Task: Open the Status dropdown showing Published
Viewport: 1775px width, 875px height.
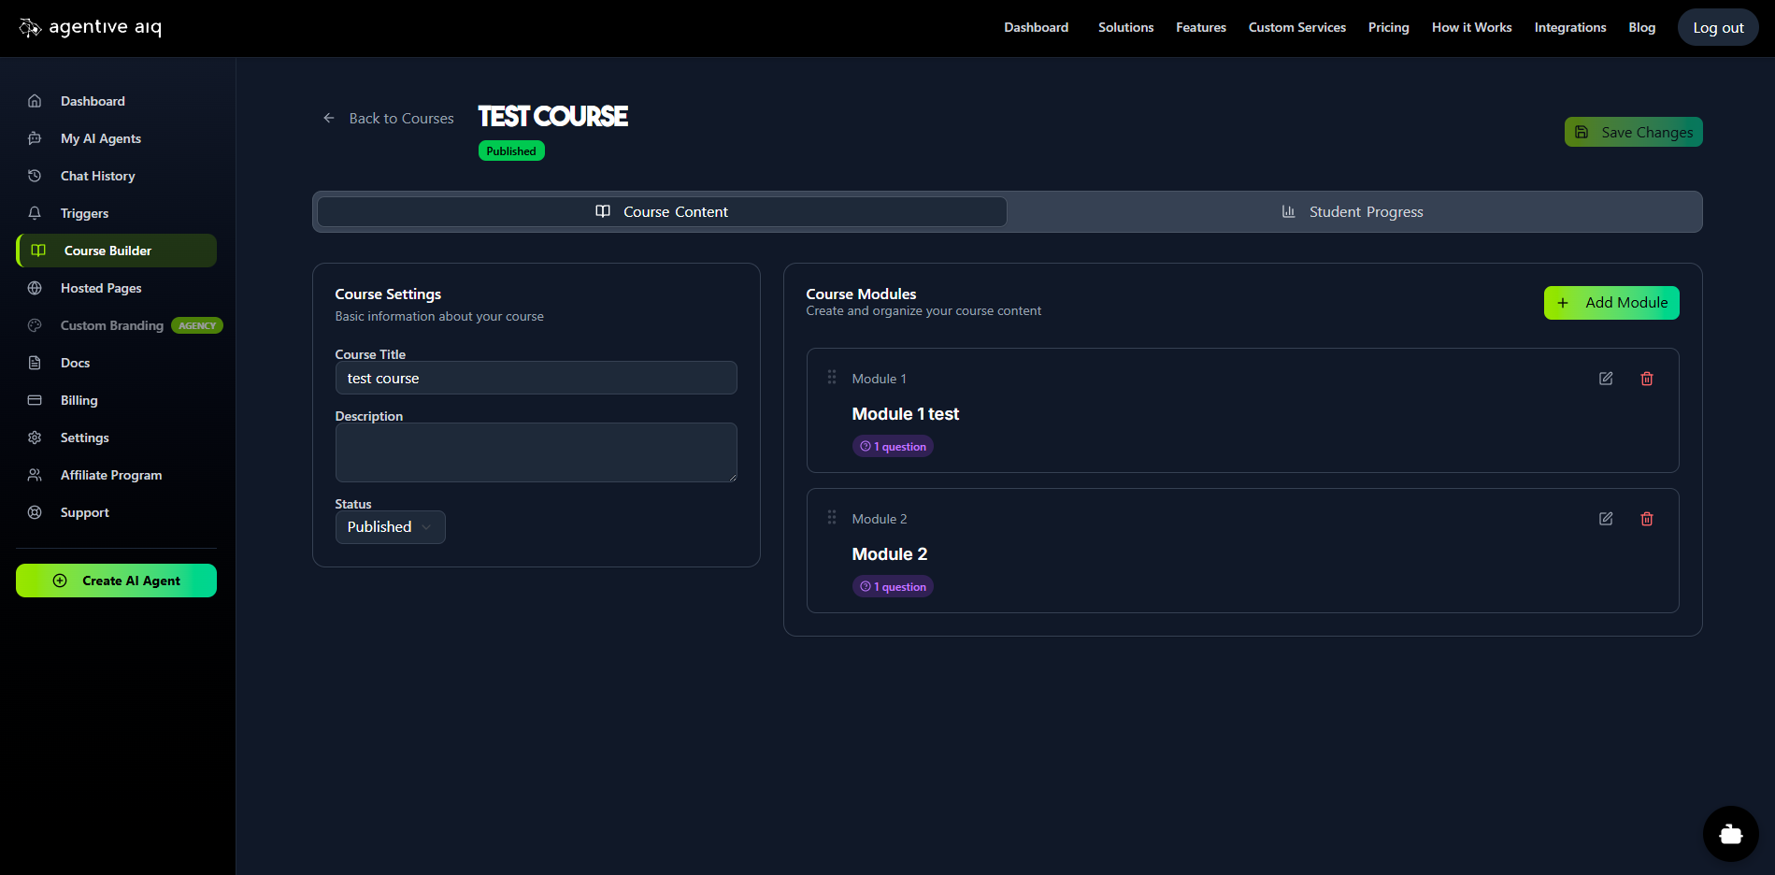Action: tap(390, 526)
